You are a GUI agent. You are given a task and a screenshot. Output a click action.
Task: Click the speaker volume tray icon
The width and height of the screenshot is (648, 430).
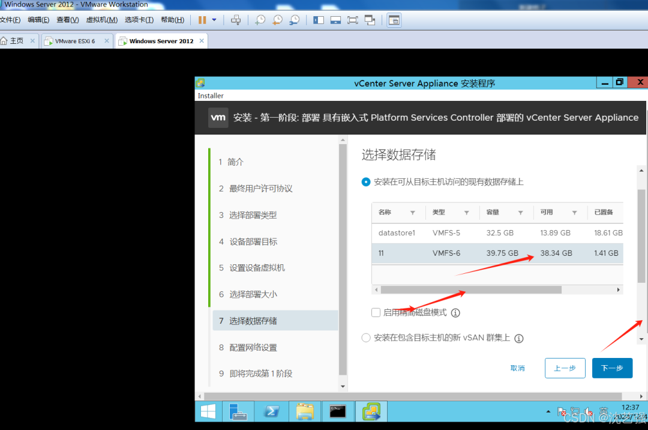click(x=588, y=411)
